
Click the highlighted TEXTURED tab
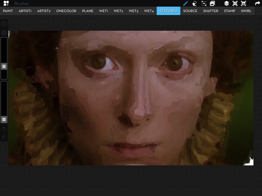pyautogui.click(x=168, y=11)
